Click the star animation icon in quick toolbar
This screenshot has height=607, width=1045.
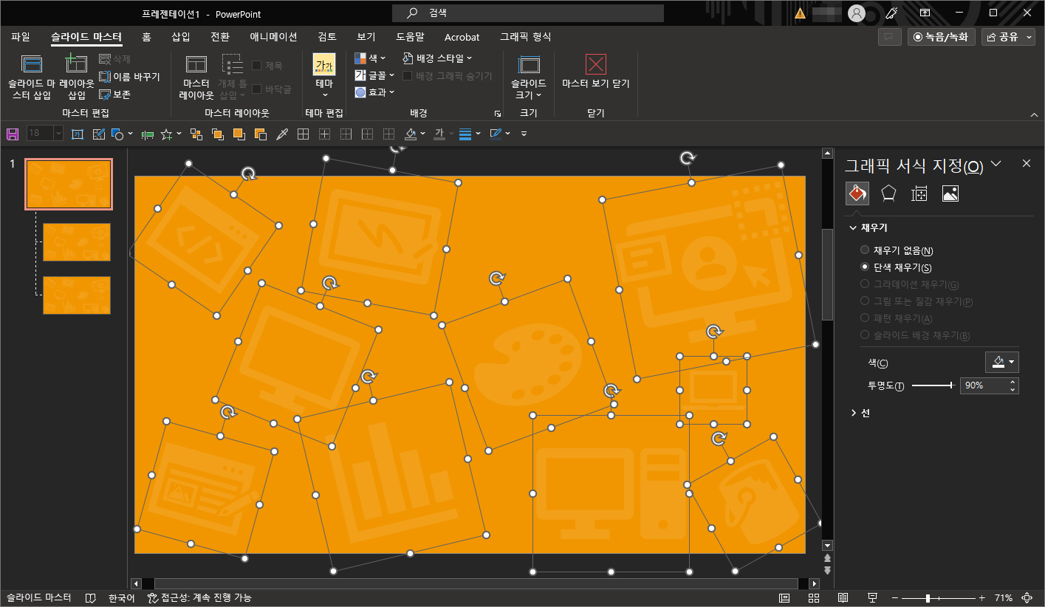pyautogui.click(x=167, y=134)
